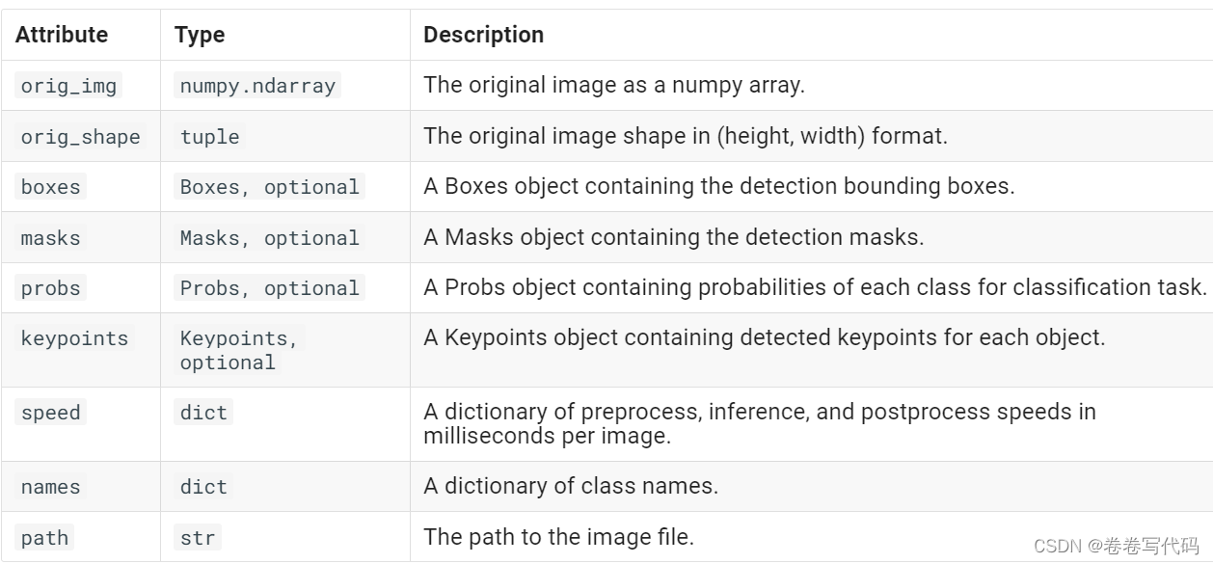Click the Attribute column header
The image size is (1213, 564).
62,36
